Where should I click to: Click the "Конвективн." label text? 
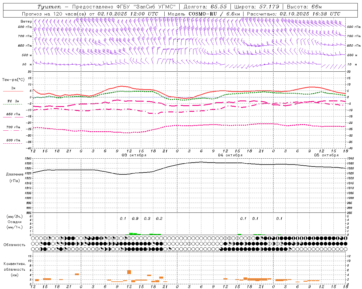14,264
